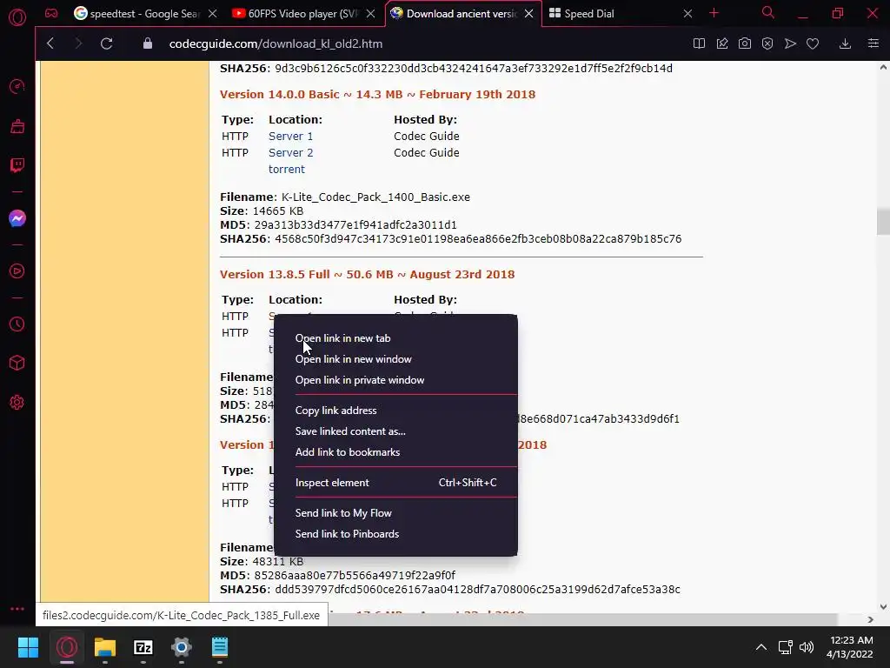Choose Open link in new window
Viewport: 890px width, 668px height.
coord(395,359)
